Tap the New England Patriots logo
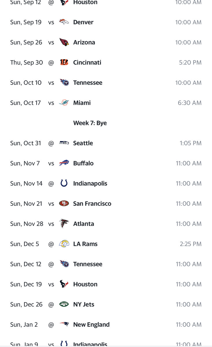 [64, 324]
